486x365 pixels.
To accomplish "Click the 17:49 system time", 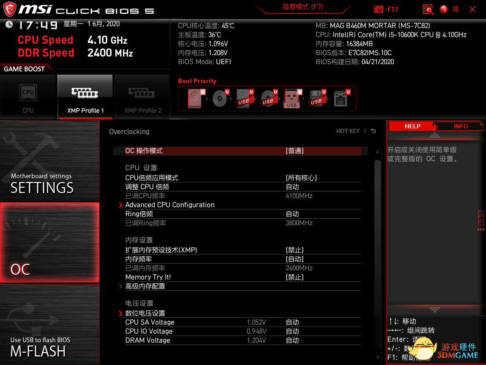I will (x=38, y=25).
